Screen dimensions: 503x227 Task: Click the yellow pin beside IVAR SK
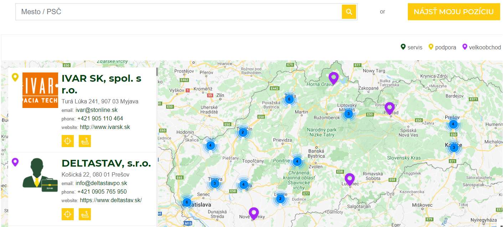click(x=15, y=77)
